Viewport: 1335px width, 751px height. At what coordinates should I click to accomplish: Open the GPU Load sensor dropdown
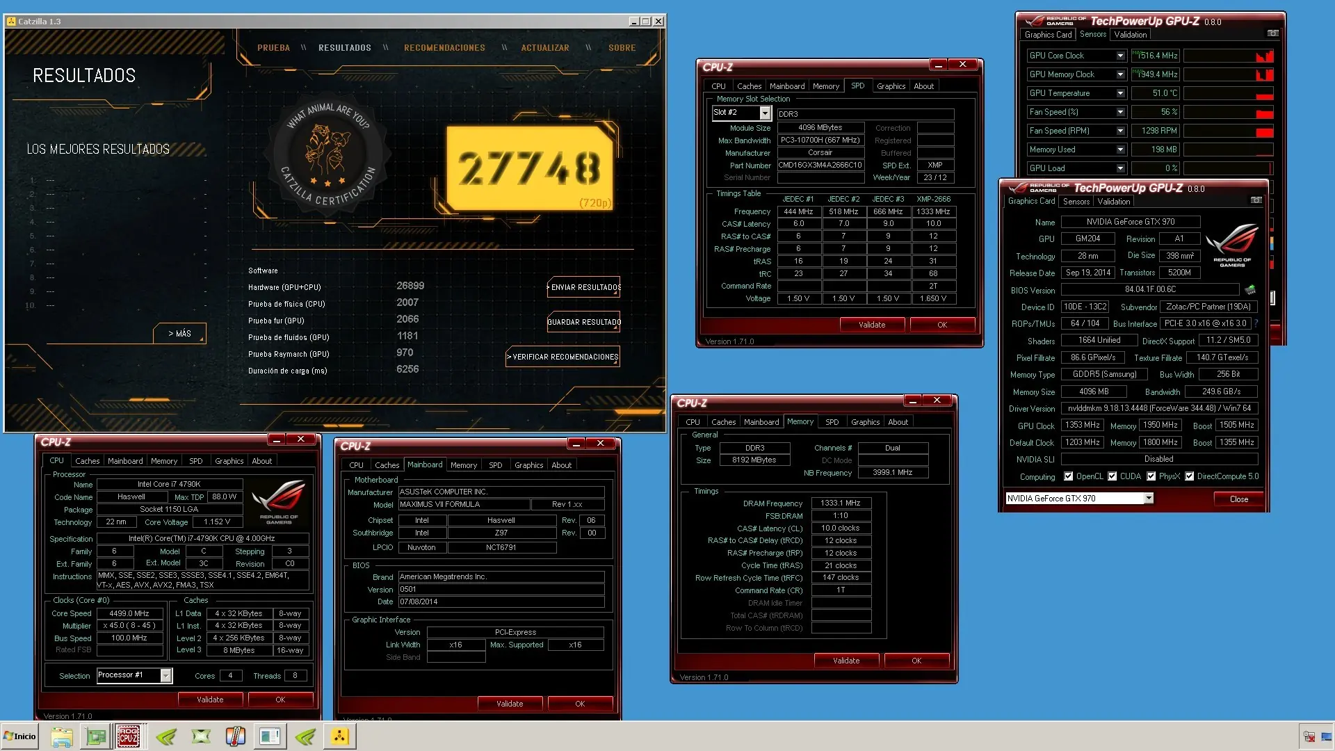click(1120, 168)
